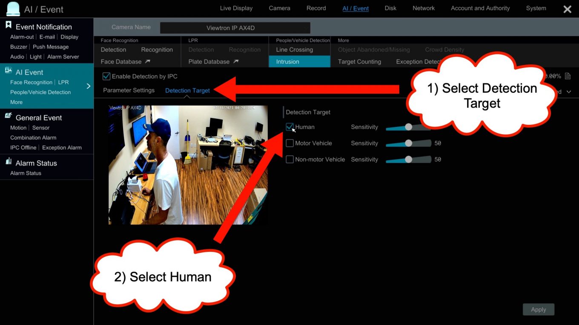Enable the Motor Vehicle checkbox
The image size is (579, 325).
pyautogui.click(x=290, y=143)
